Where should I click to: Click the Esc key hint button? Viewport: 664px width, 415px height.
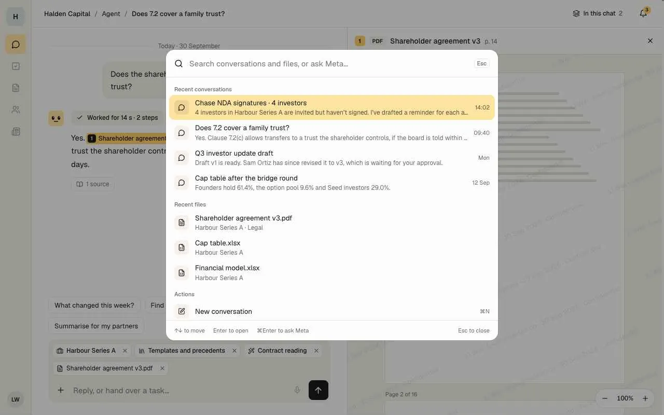point(481,63)
